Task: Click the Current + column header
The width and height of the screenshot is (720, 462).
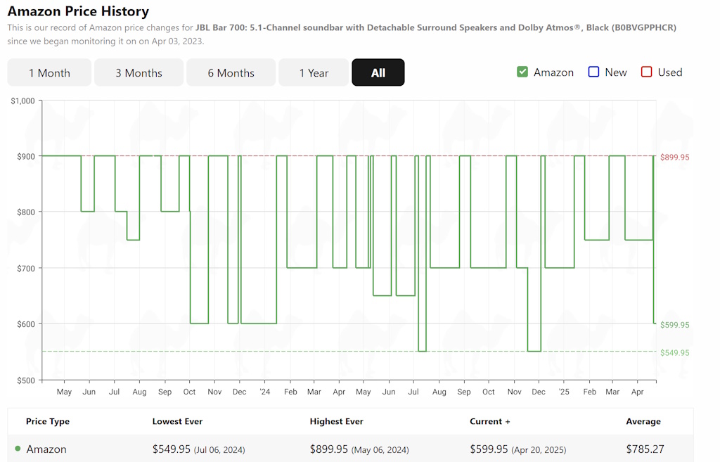Action: pyautogui.click(x=489, y=421)
